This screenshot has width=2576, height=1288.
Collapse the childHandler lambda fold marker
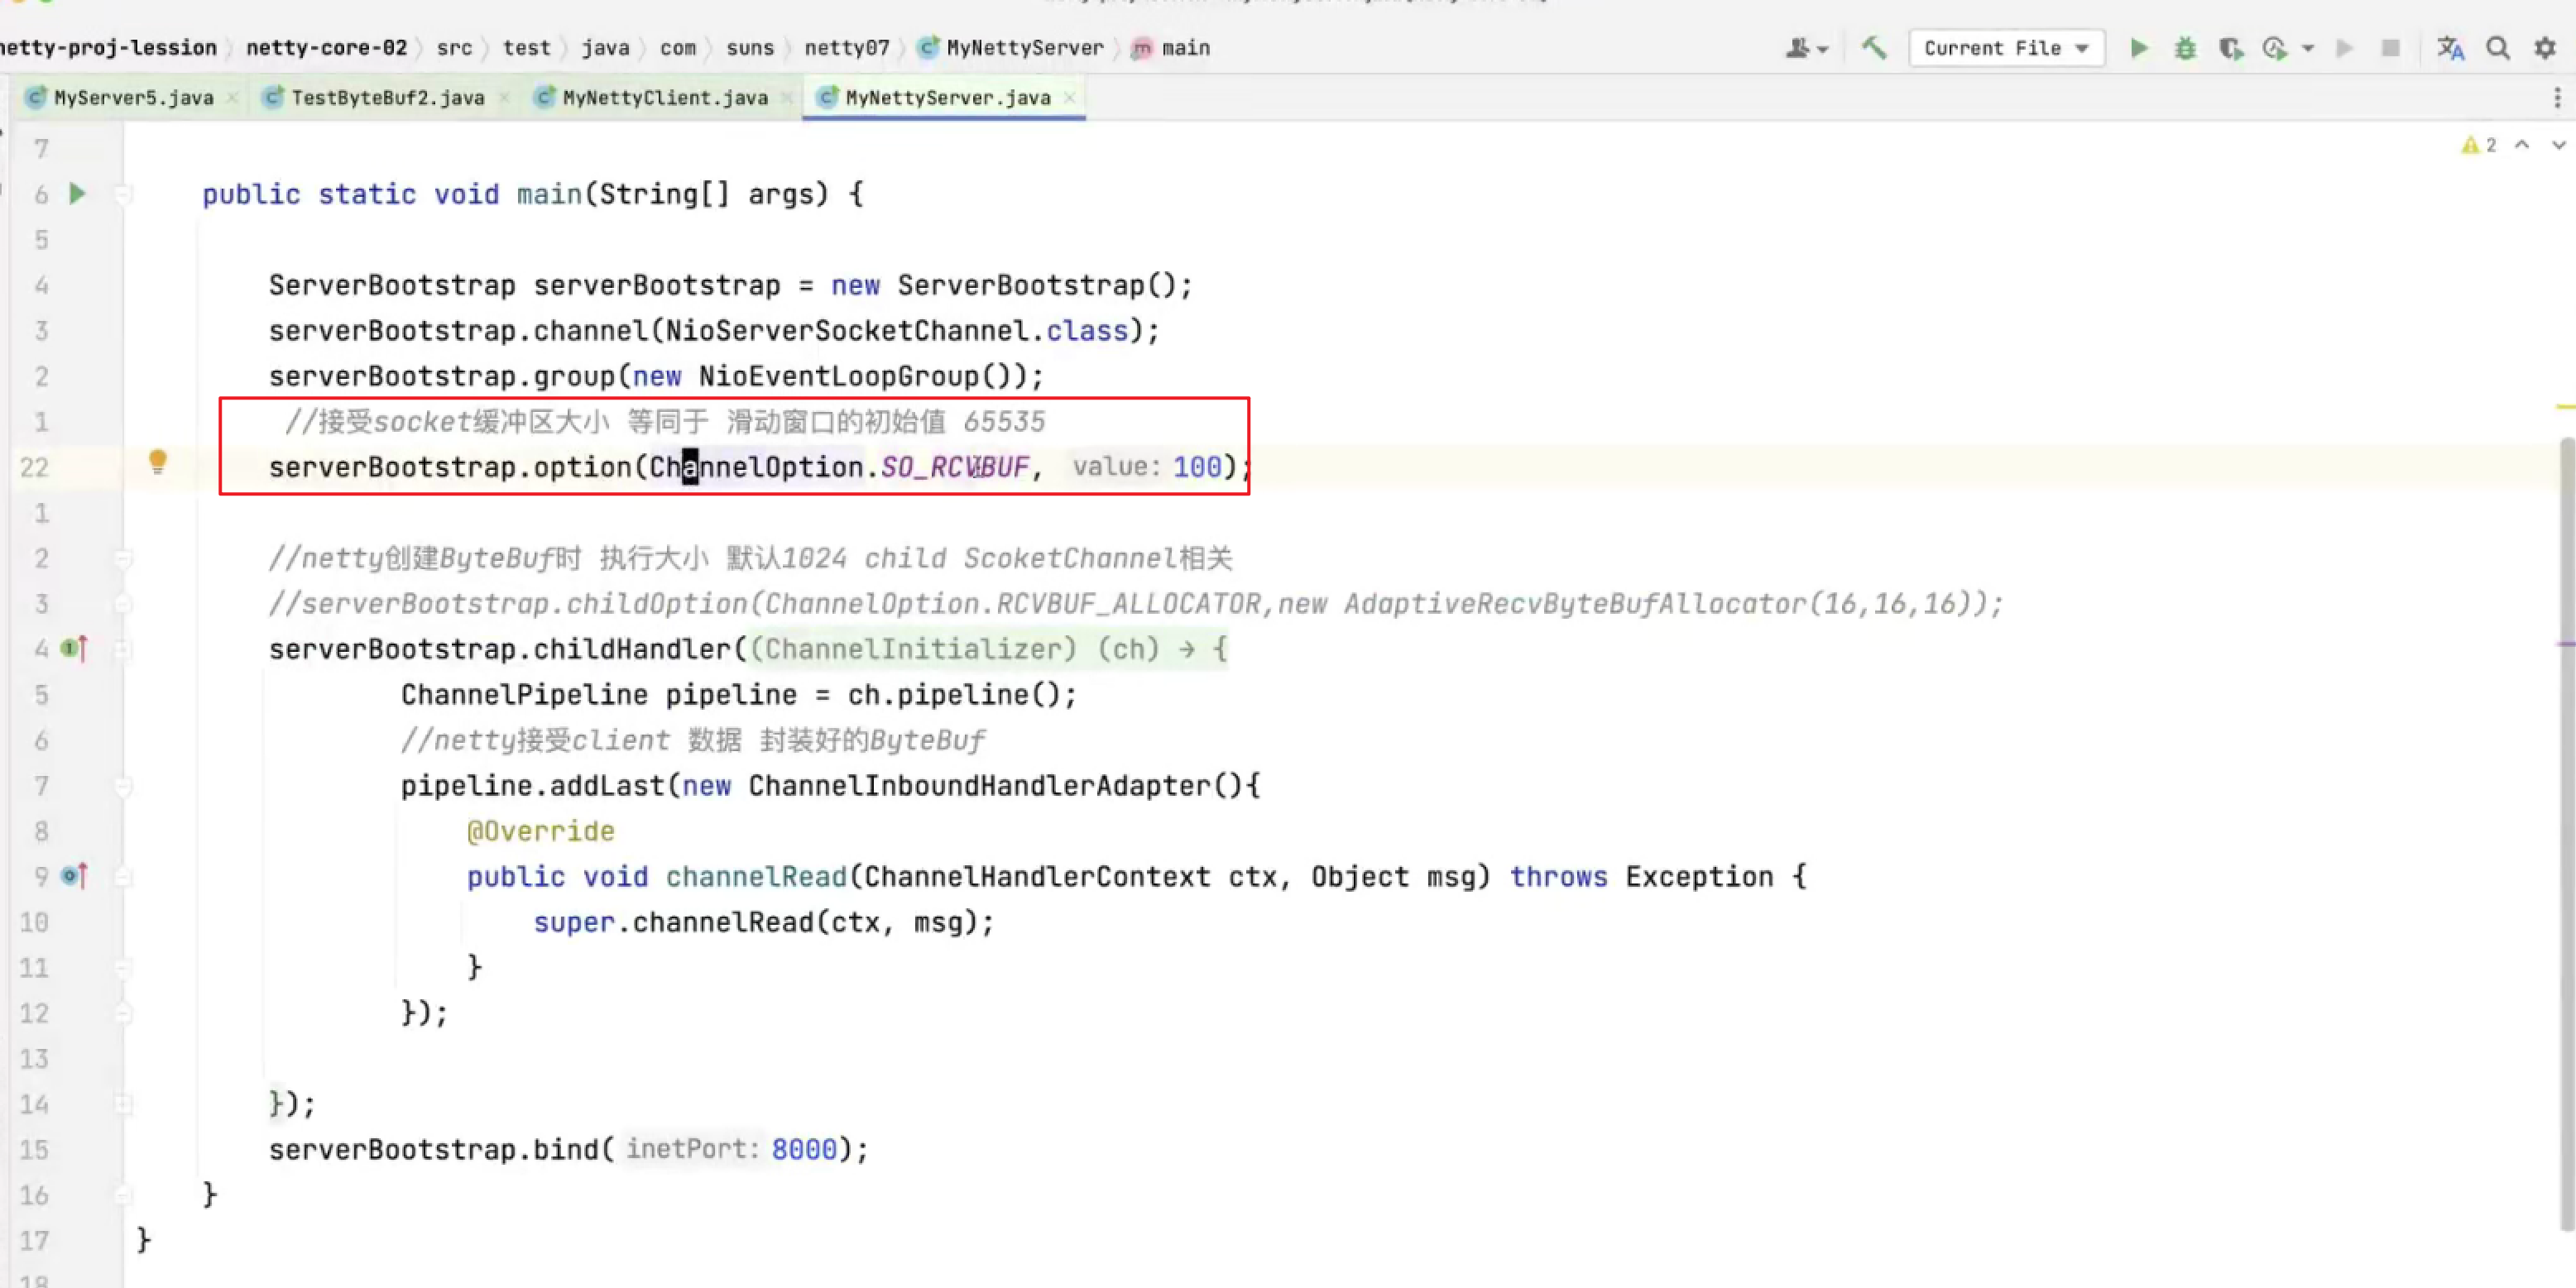click(x=123, y=649)
